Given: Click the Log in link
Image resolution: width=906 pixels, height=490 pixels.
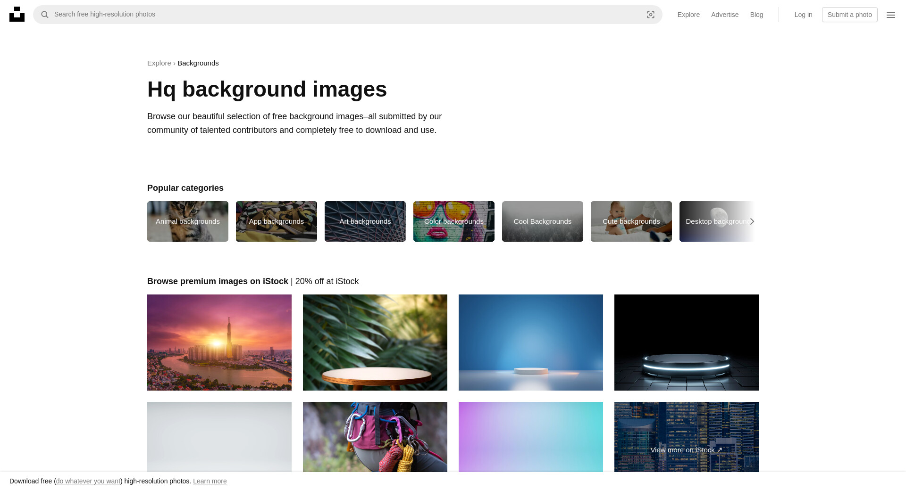Looking at the screenshot, I should tap(803, 15).
